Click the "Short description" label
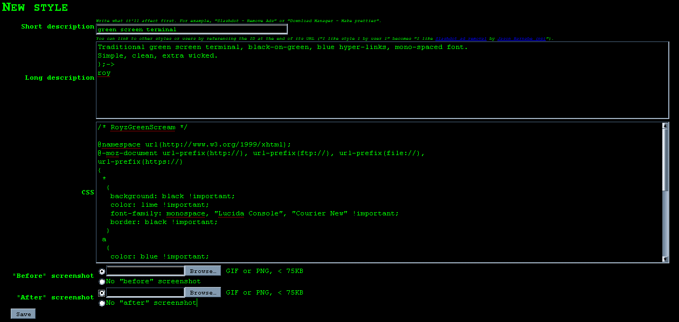The height and width of the screenshot is (322, 679). pos(58,26)
